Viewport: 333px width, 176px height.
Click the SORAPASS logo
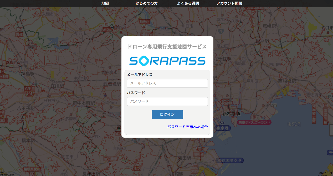(x=167, y=61)
